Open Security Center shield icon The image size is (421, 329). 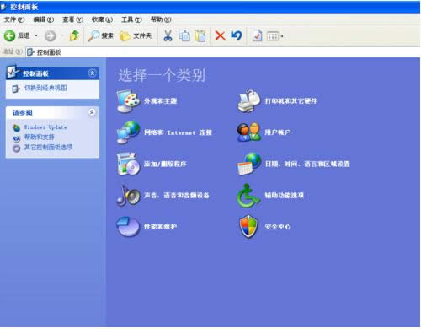[248, 226]
